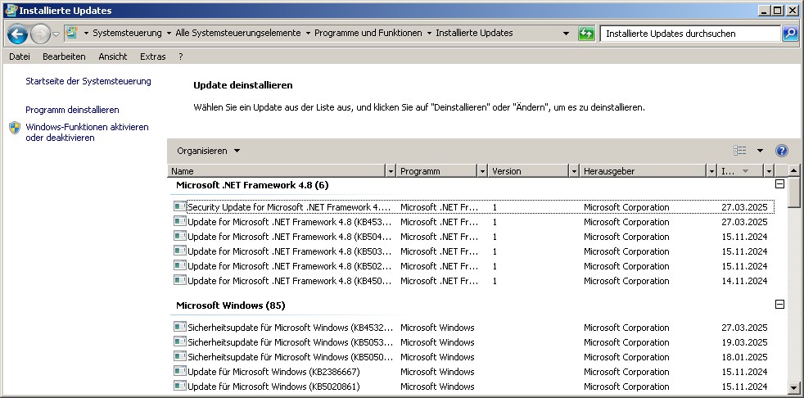Select icon of .NET update KB453

179,221
